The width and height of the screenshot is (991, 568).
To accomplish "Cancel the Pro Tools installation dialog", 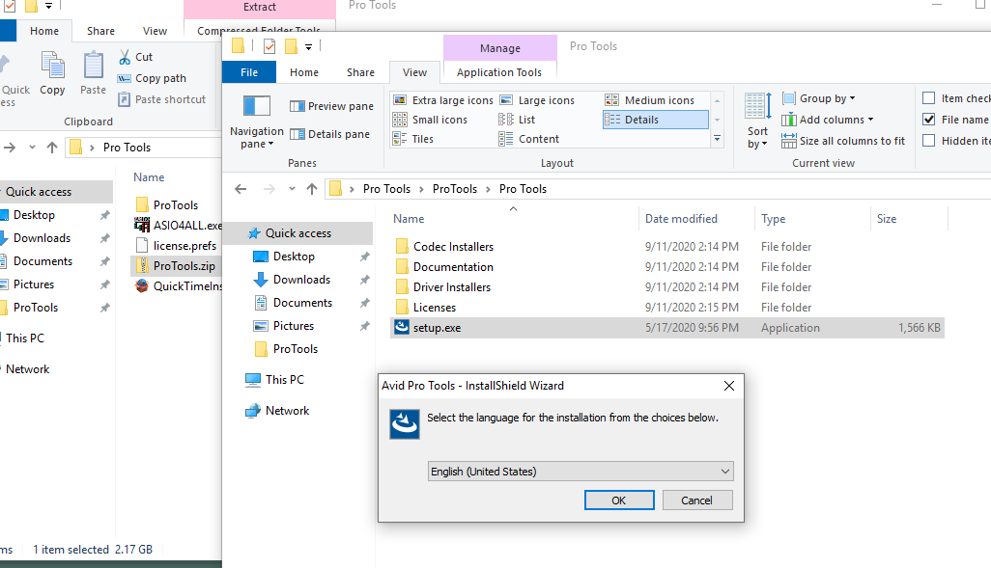I will [696, 500].
